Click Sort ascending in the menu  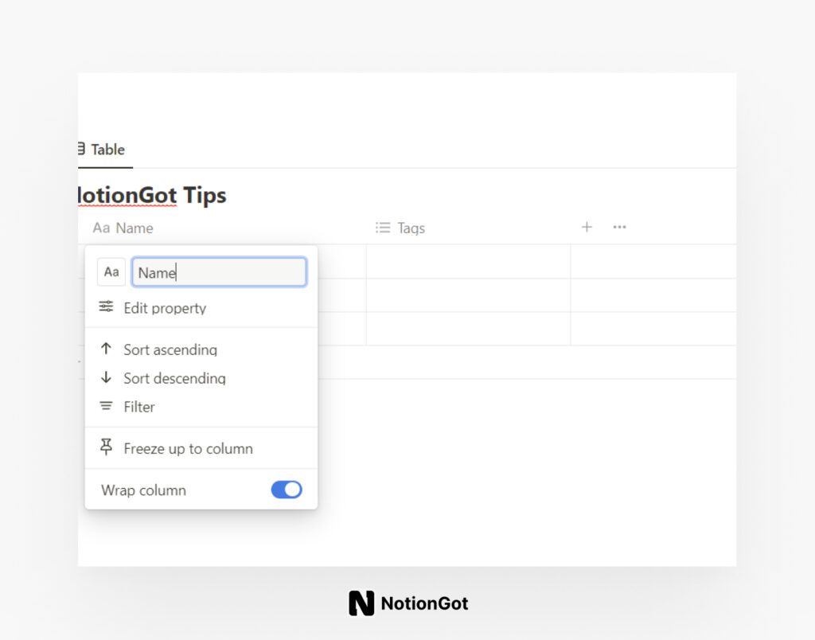coord(170,349)
